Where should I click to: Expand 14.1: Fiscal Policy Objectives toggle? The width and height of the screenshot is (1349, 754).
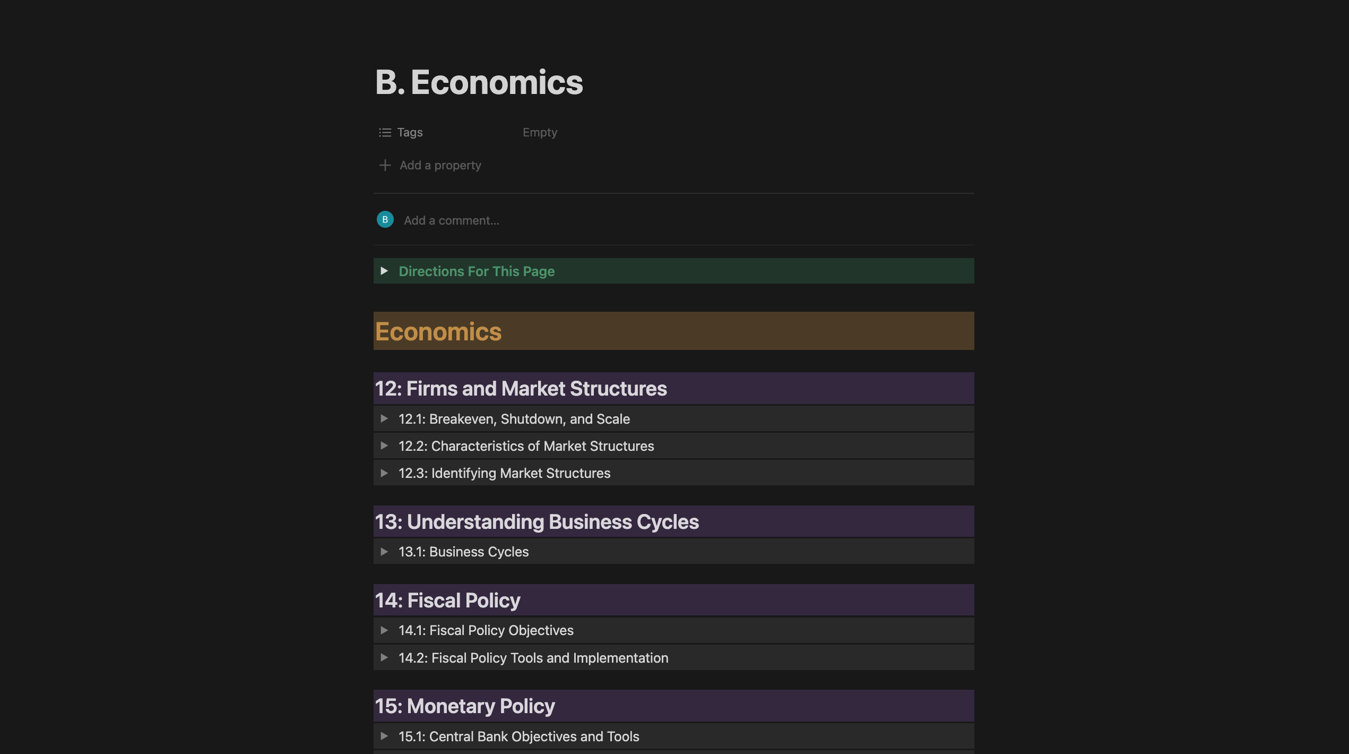click(384, 630)
